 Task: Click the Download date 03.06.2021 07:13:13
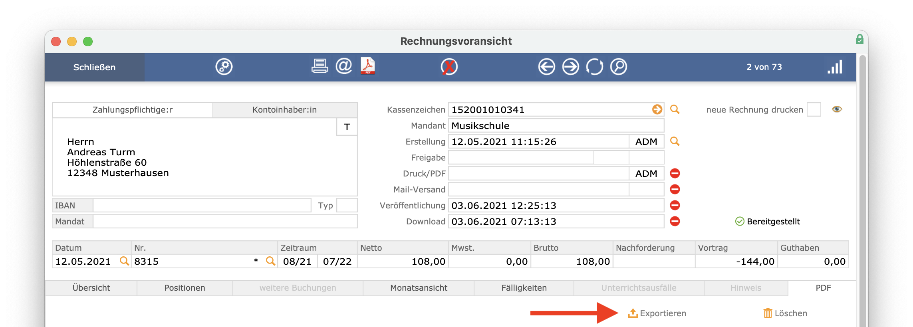[x=556, y=221]
